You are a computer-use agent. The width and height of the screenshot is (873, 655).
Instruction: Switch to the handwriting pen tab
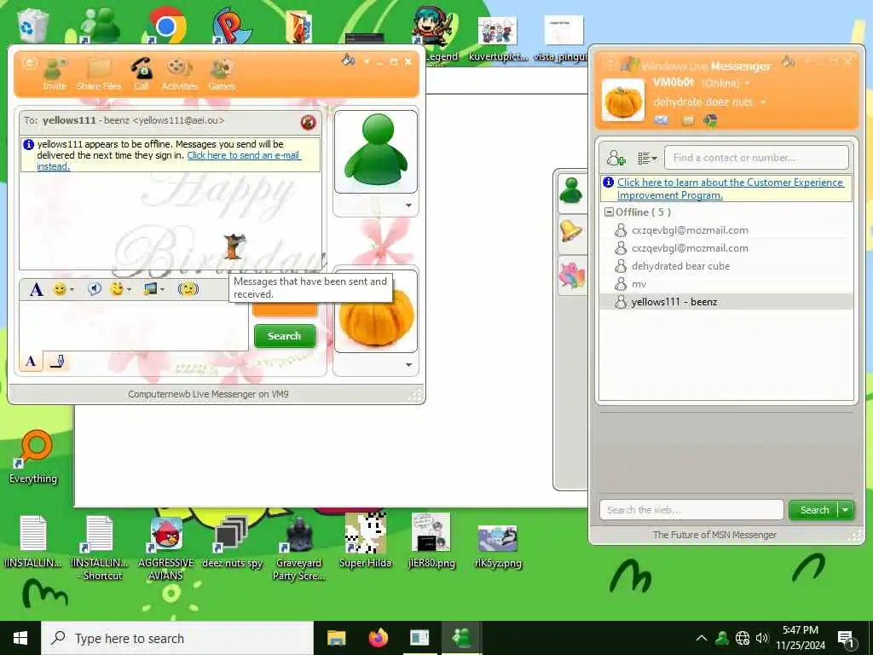pos(57,362)
